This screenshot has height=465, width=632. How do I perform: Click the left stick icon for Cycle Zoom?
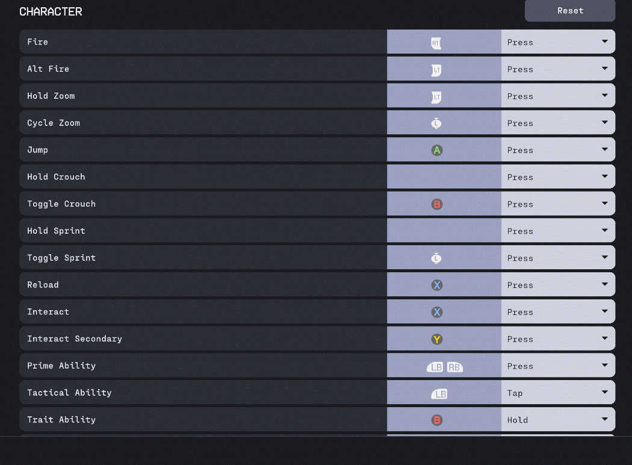tap(436, 123)
